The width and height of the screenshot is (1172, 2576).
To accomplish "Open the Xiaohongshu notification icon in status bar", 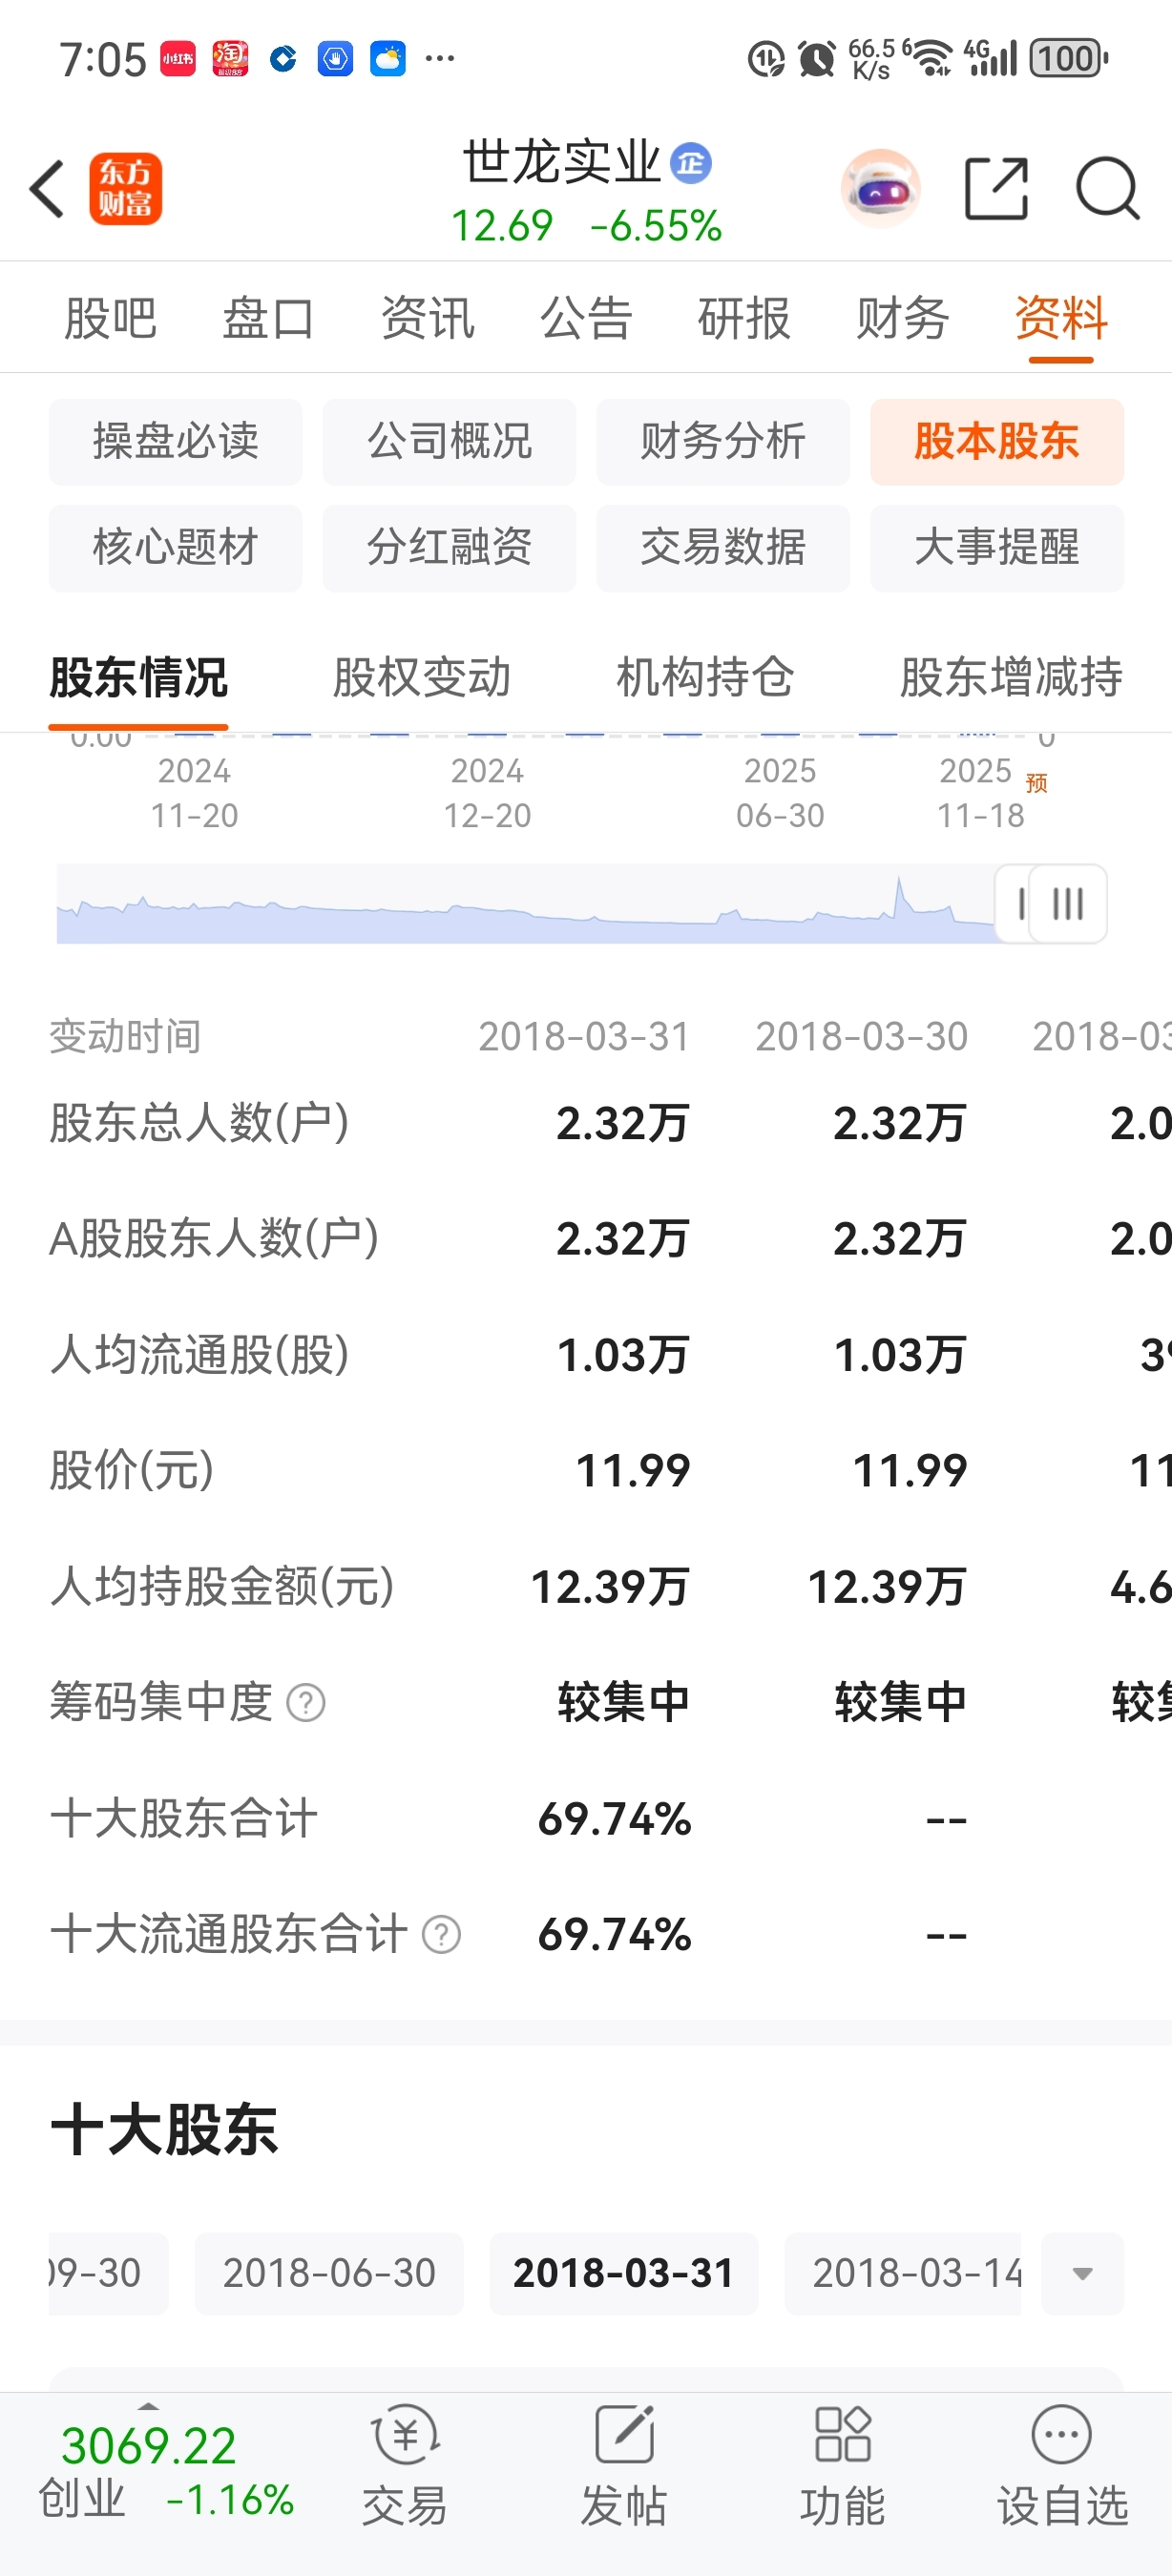I will 178,59.
